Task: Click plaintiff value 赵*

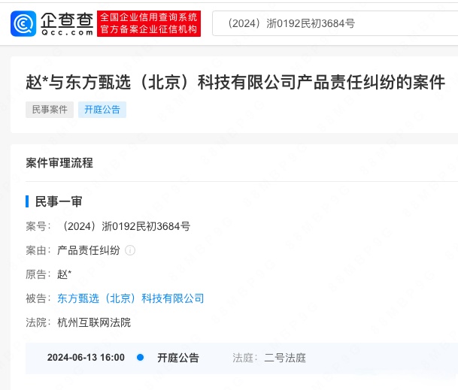Action: (x=64, y=274)
